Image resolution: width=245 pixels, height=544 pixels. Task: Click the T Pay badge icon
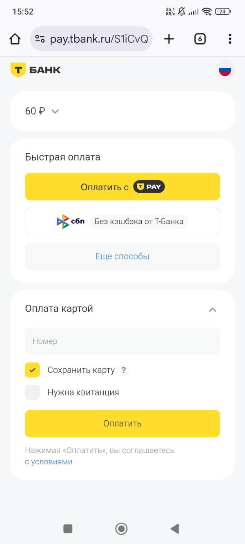point(149,186)
